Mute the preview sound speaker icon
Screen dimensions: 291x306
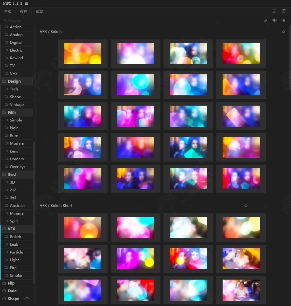click(x=275, y=20)
